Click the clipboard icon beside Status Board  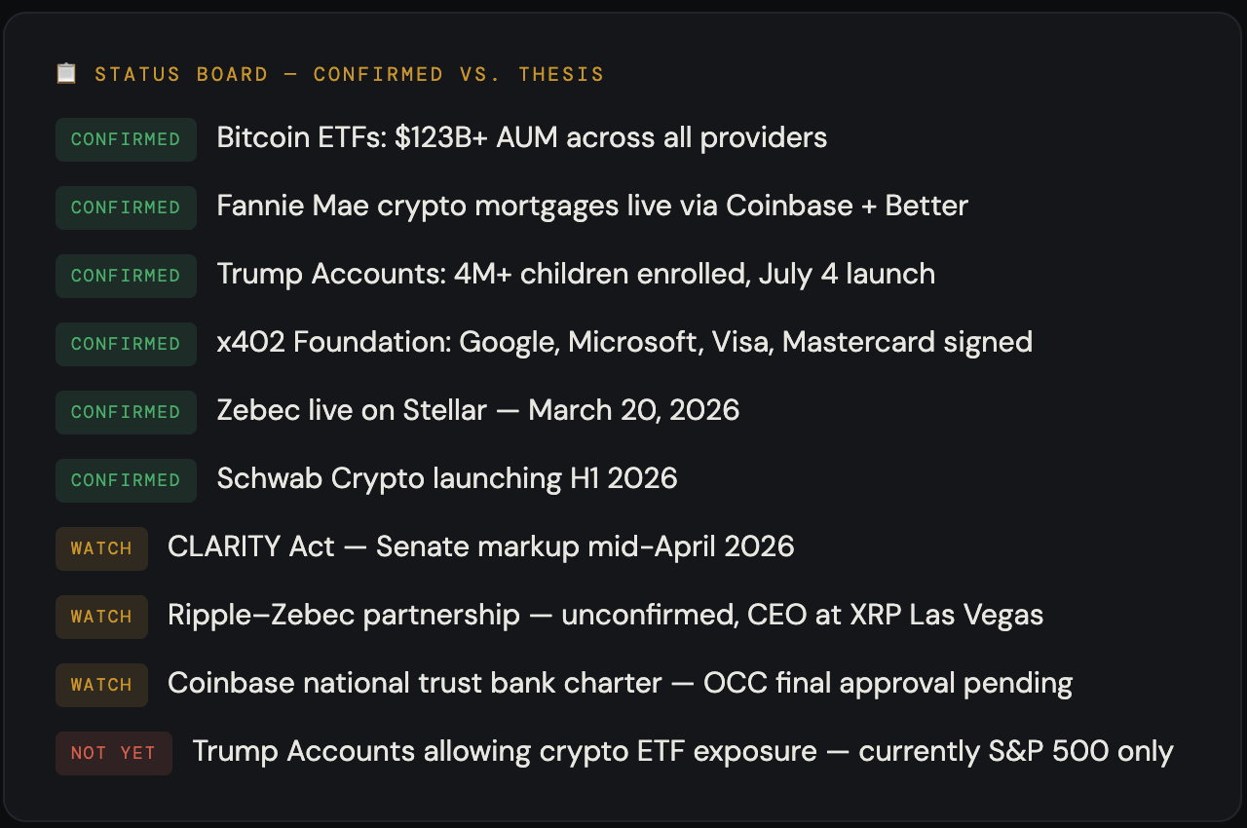point(66,74)
